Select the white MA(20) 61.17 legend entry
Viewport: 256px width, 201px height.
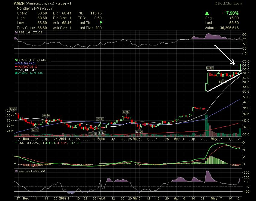coord(25,70)
